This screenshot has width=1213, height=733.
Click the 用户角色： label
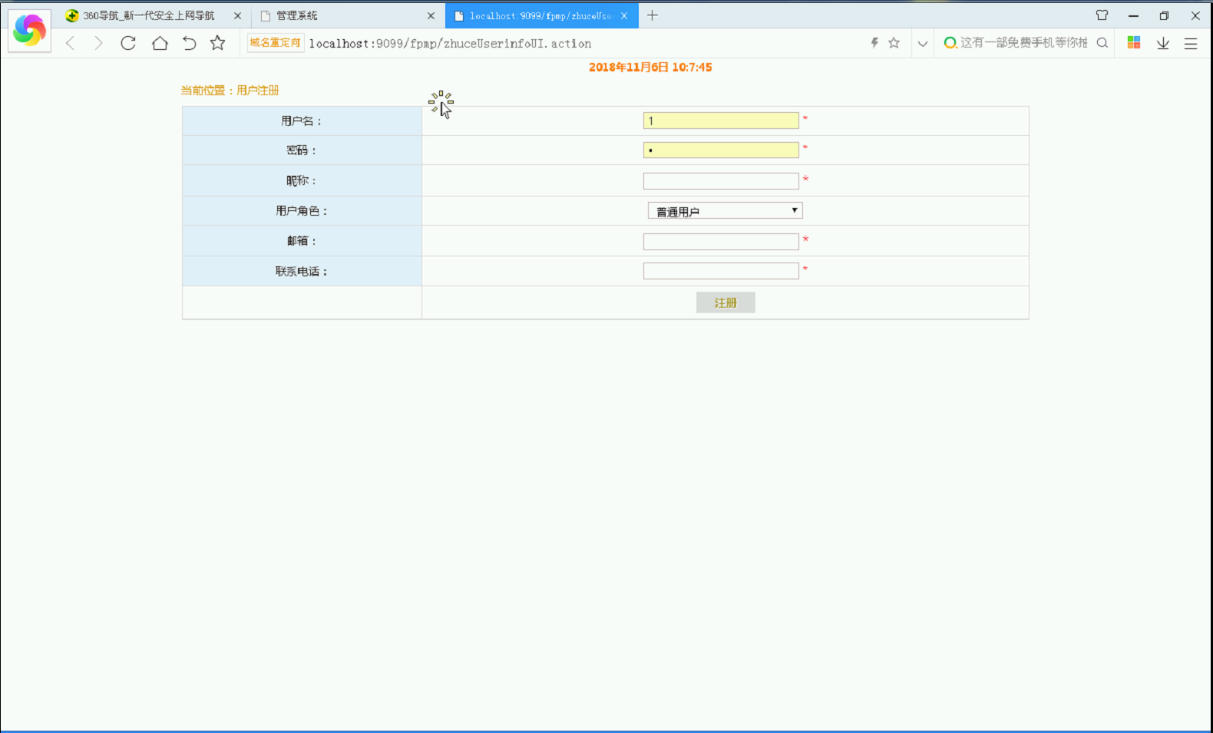coord(302,211)
